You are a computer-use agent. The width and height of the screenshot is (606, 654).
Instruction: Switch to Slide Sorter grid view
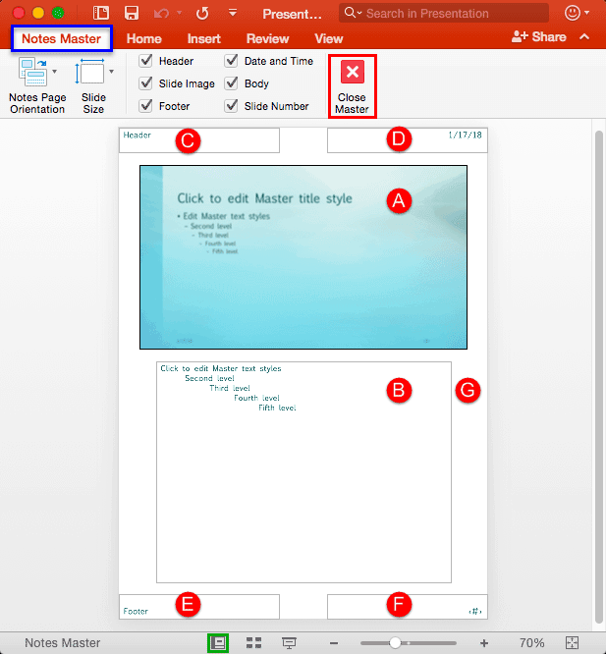click(254, 642)
